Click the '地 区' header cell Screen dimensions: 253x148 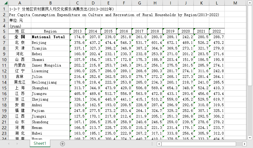pos(20,31)
